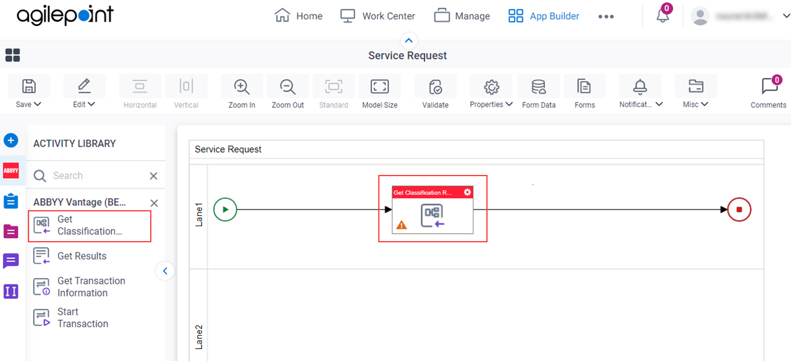Select the magenta folder library icon
791x361 pixels.
[11, 231]
